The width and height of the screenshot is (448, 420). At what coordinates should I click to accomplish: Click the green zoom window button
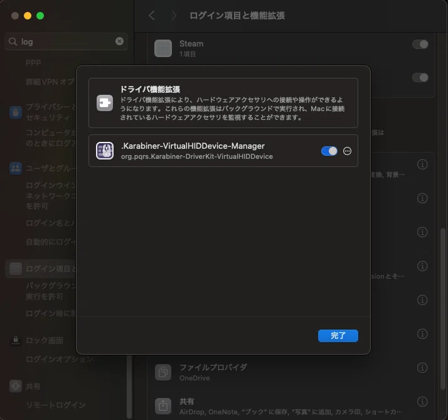[40, 16]
